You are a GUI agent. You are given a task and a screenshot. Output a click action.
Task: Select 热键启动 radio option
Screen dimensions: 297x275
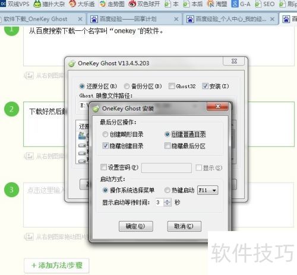click(x=168, y=190)
